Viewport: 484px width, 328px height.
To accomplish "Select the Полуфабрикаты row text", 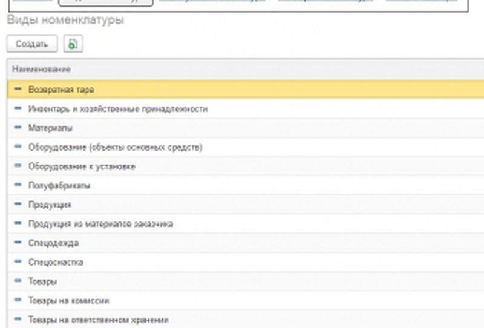I will [59, 186].
